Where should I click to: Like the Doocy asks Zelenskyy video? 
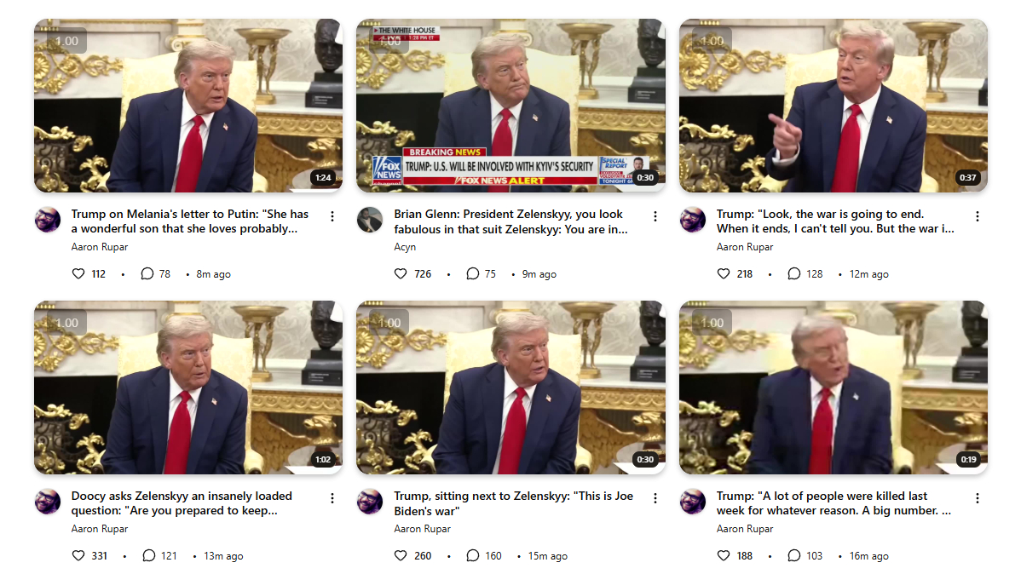tap(78, 556)
